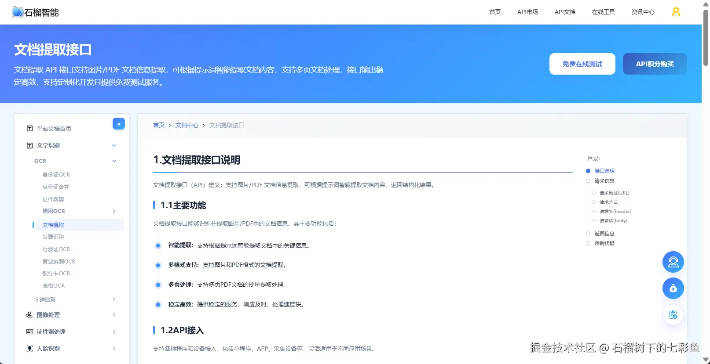710x364 pixels.
Task: Expand the 图像处理 chevron
Action: click(x=114, y=315)
